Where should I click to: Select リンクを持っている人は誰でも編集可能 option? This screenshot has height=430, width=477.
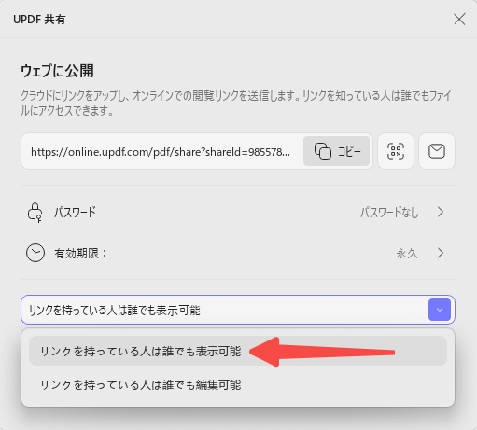click(x=238, y=385)
